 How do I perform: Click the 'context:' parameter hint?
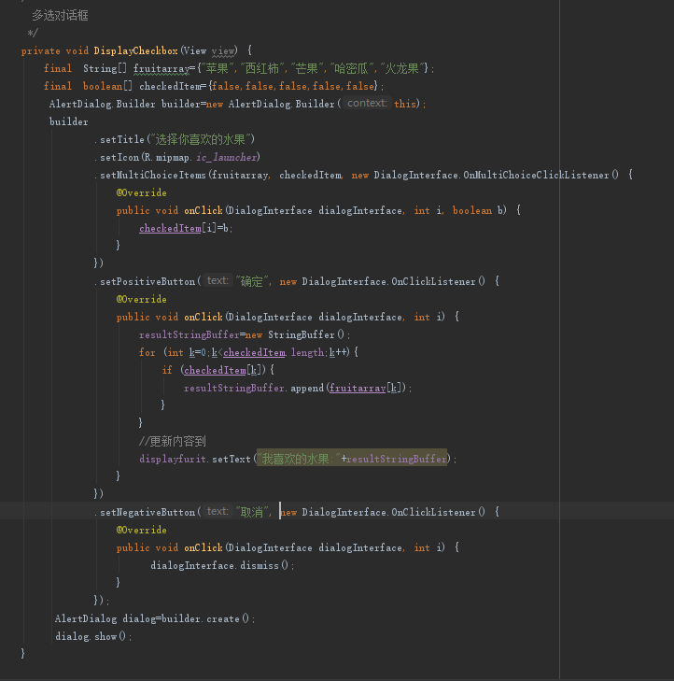pyautogui.click(x=367, y=104)
